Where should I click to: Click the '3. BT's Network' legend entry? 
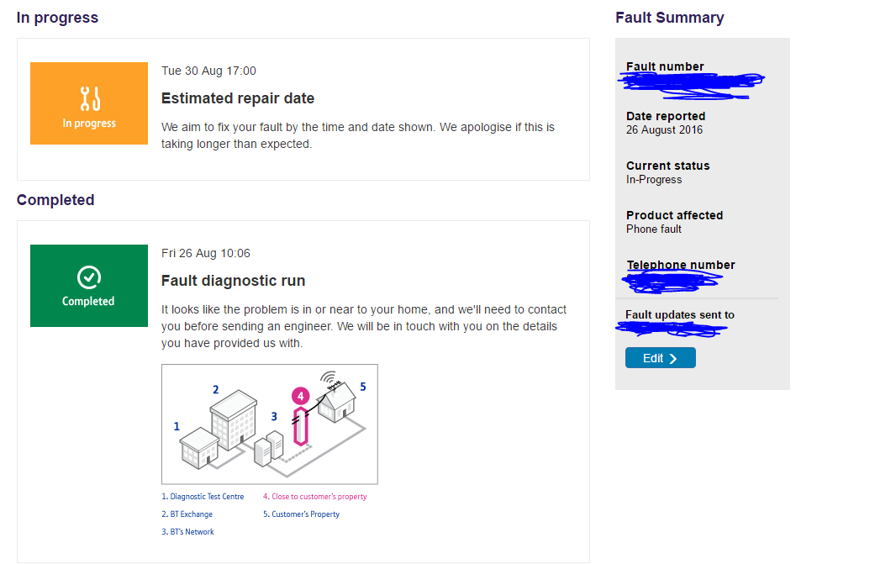[x=187, y=532]
